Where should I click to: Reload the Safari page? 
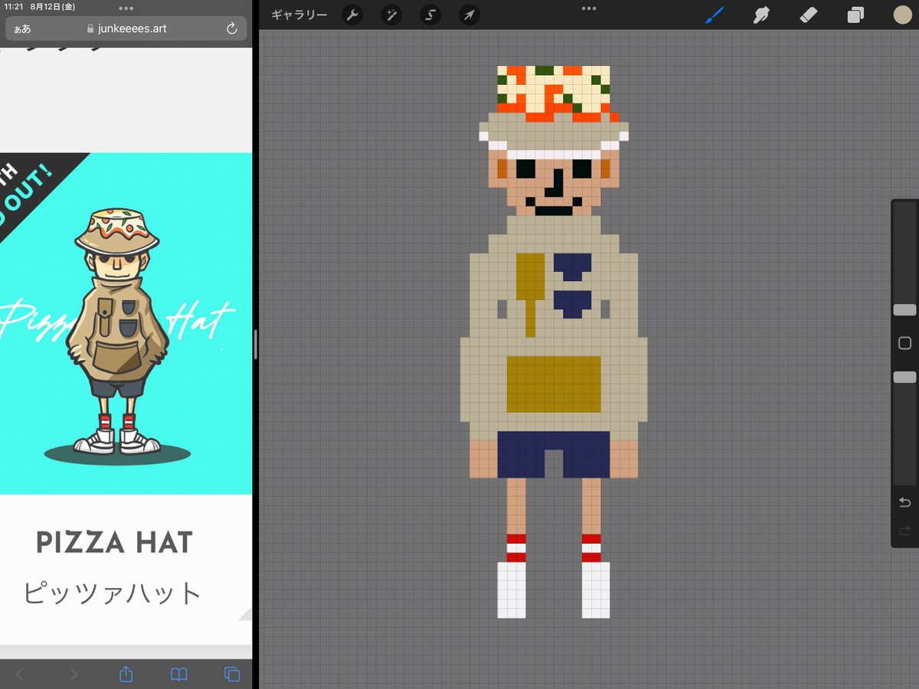tap(232, 28)
